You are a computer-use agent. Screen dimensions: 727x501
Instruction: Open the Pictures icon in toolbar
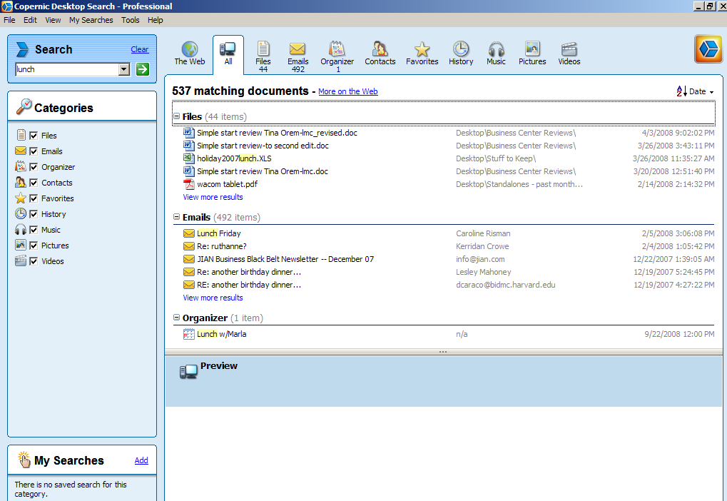(x=532, y=49)
